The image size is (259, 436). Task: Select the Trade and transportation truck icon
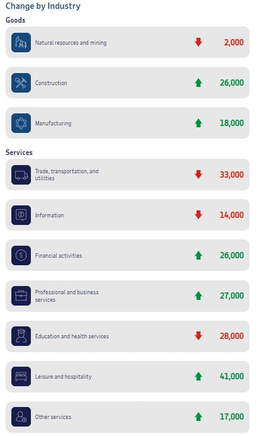click(x=21, y=175)
